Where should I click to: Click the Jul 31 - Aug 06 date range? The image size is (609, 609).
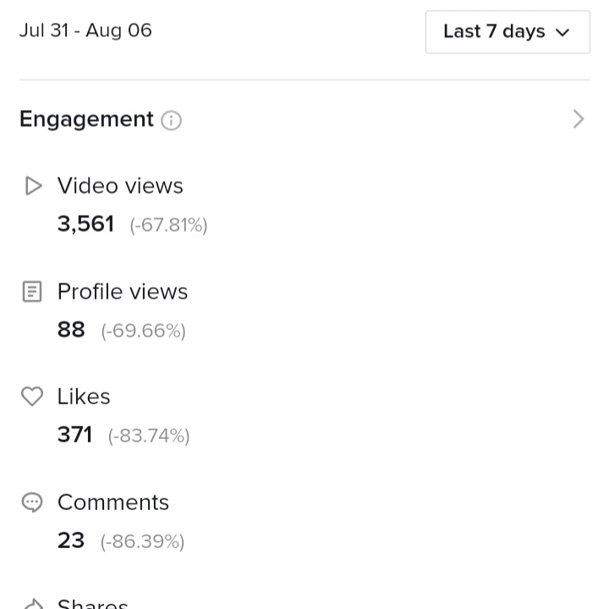click(85, 30)
